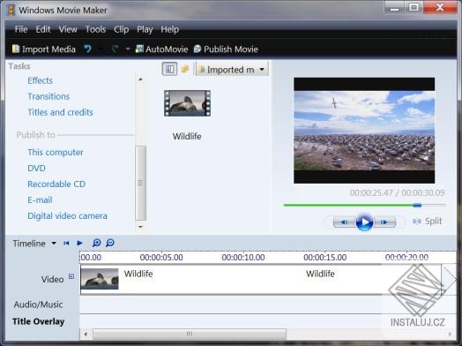
Task: Click the Tasks pane scroll down arrow
Action: [140, 227]
